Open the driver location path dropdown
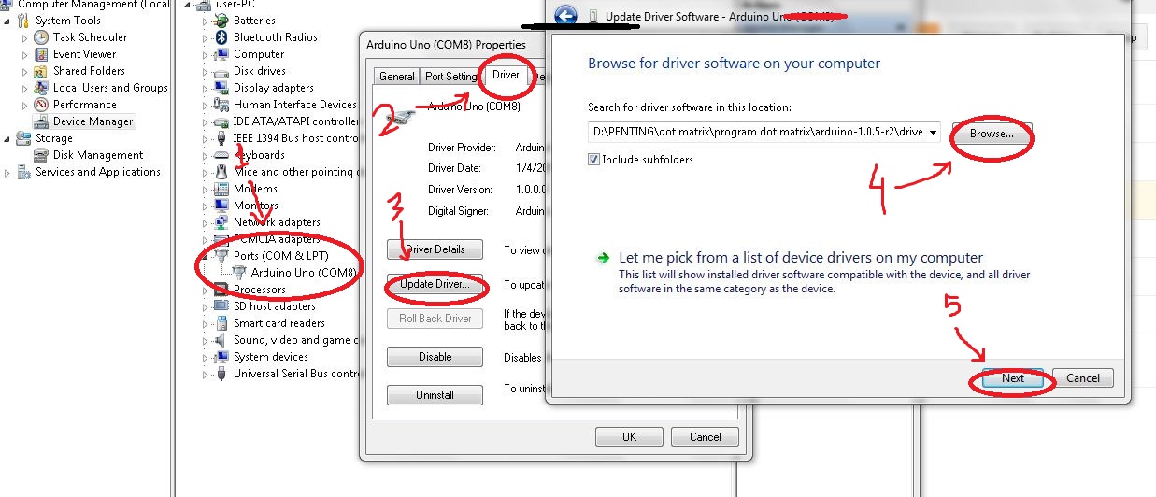This screenshot has height=497, width=1156. (933, 133)
